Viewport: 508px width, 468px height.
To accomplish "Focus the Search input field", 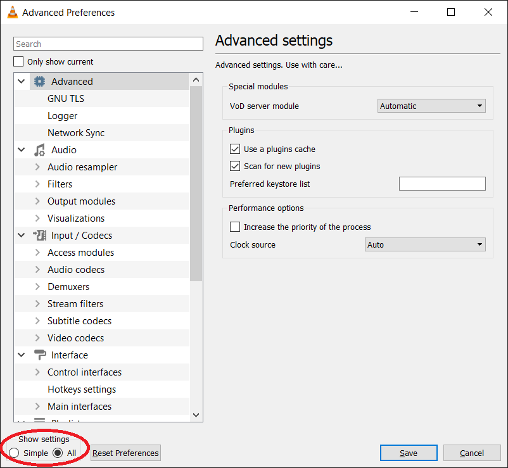I will tap(108, 44).
